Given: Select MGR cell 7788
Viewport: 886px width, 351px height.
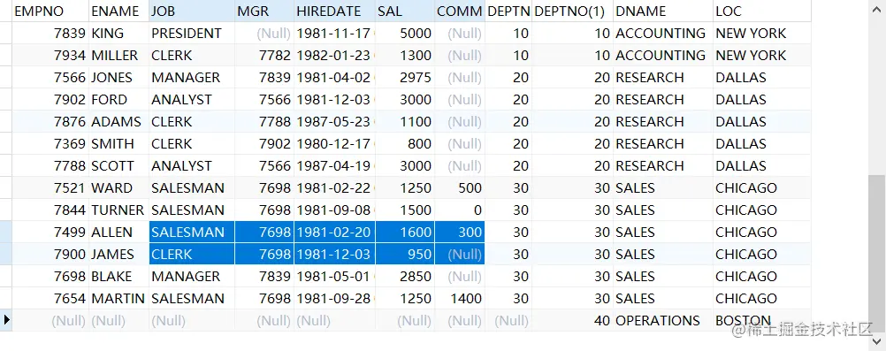Looking at the screenshot, I should tap(264, 121).
